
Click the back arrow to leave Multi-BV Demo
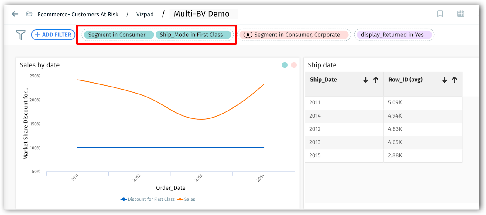(14, 14)
